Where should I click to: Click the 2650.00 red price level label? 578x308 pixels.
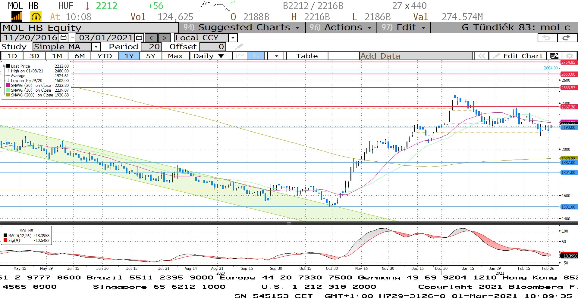(568, 74)
